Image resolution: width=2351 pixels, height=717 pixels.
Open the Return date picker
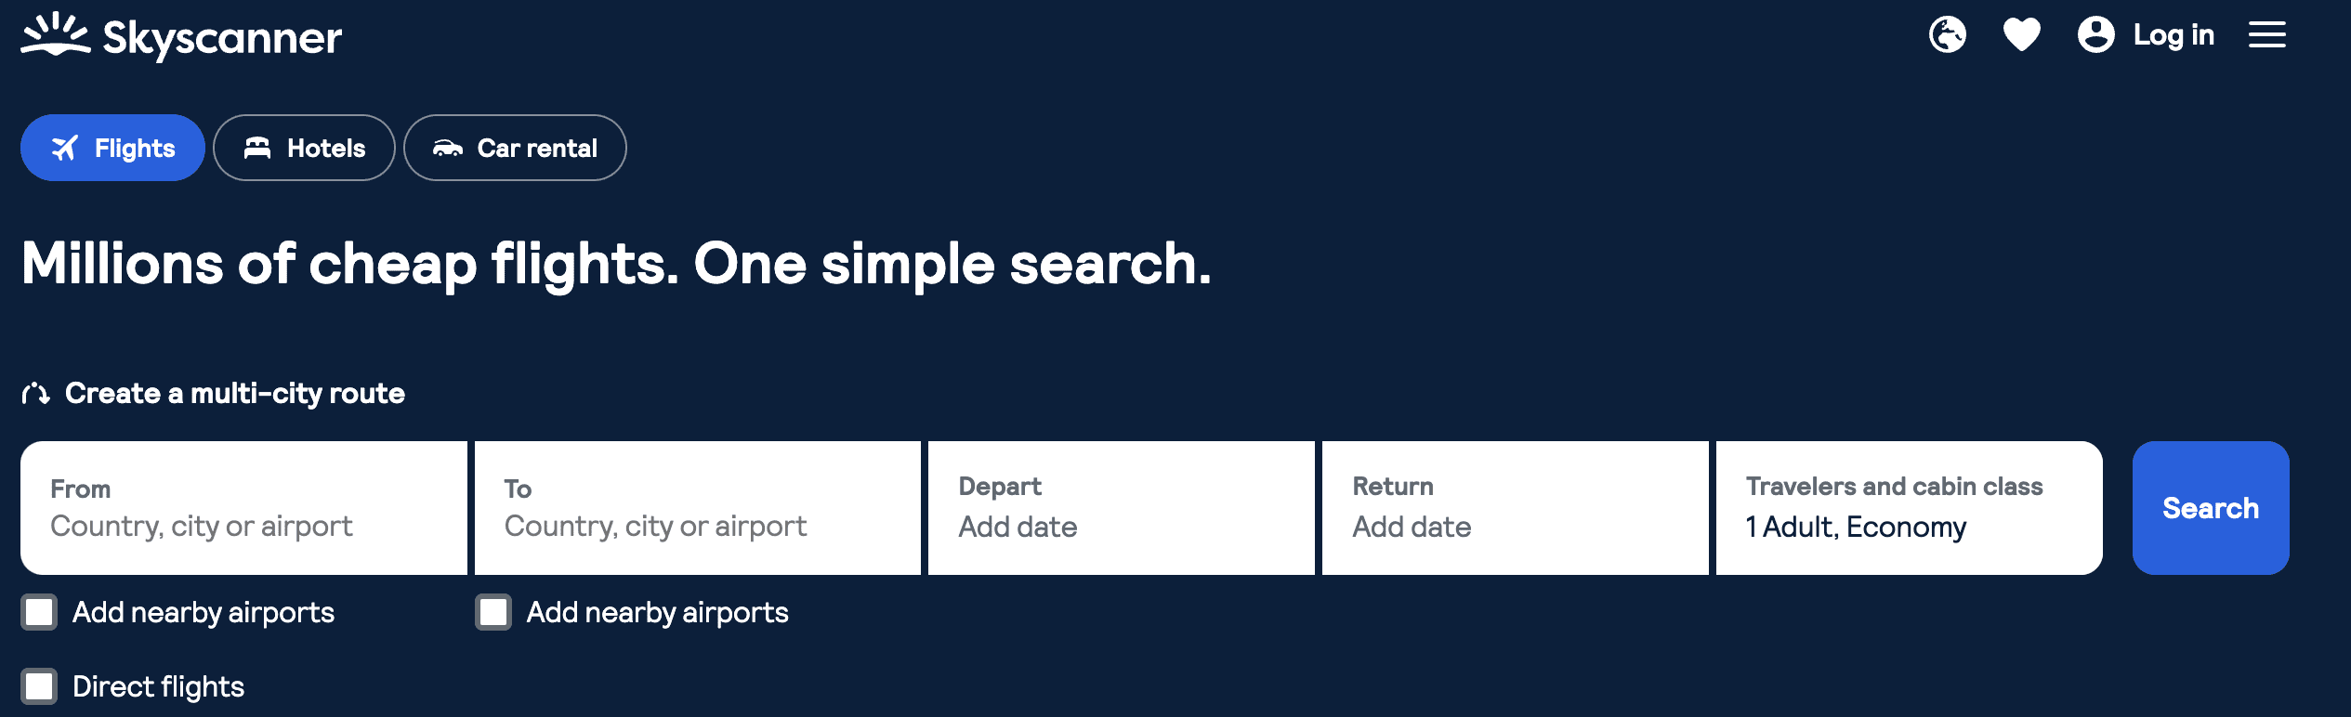(1515, 508)
